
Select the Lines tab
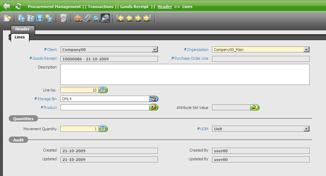(20, 37)
